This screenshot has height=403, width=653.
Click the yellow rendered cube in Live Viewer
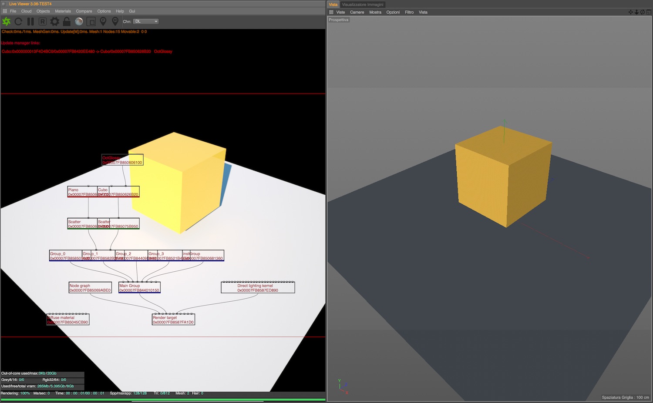[x=177, y=183]
